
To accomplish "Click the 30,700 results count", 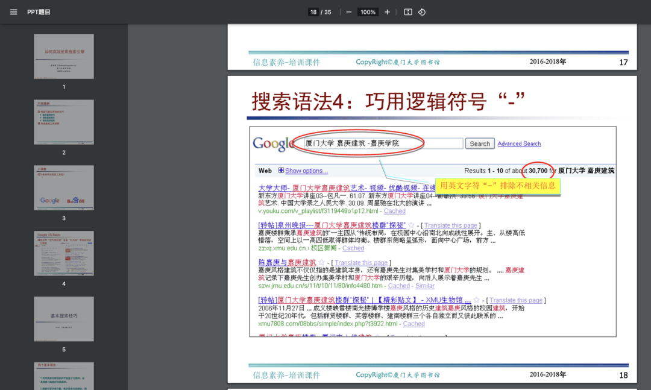I will click(538, 171).
